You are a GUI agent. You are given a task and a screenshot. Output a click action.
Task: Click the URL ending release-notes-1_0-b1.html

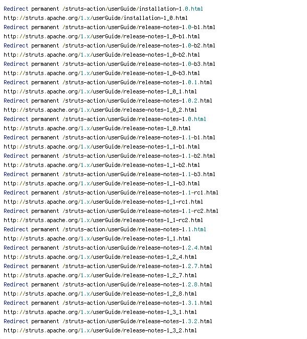pos(102,36)
